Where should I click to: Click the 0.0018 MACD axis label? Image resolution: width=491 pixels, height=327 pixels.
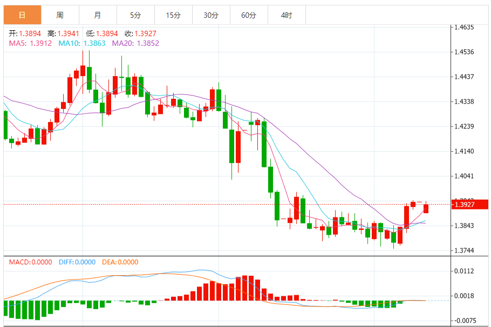[x=464, y=296]
